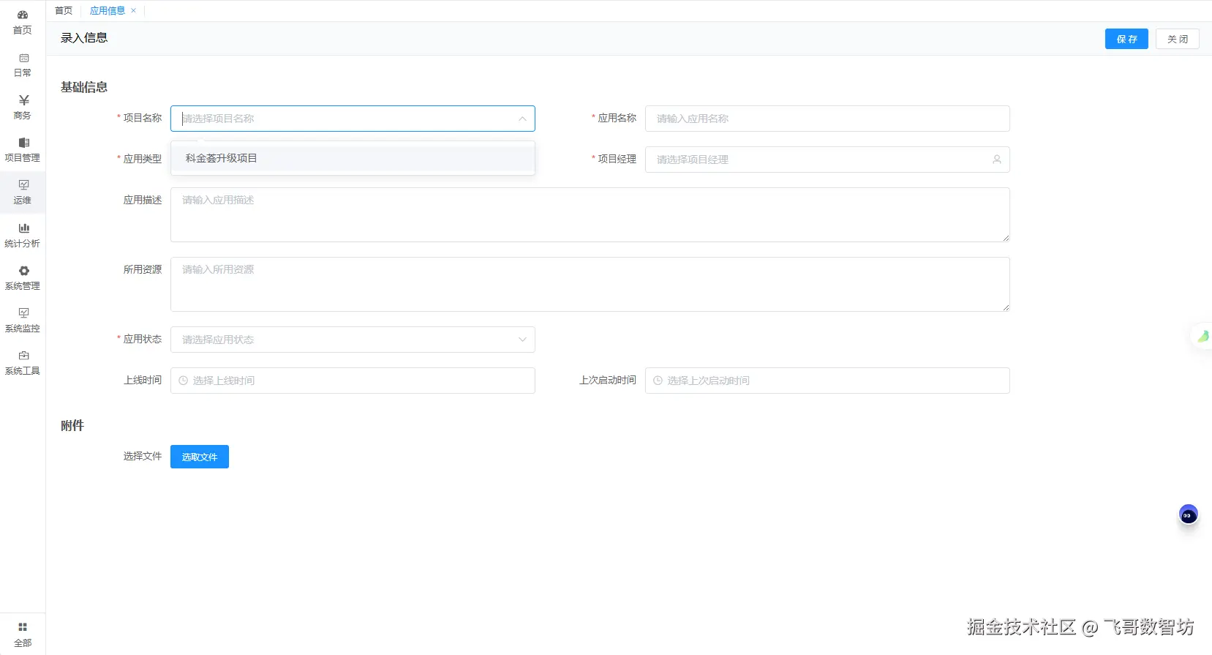Close the 应用信息 tab
This screenshot has height=655, width=1212.
coord(133,11)
